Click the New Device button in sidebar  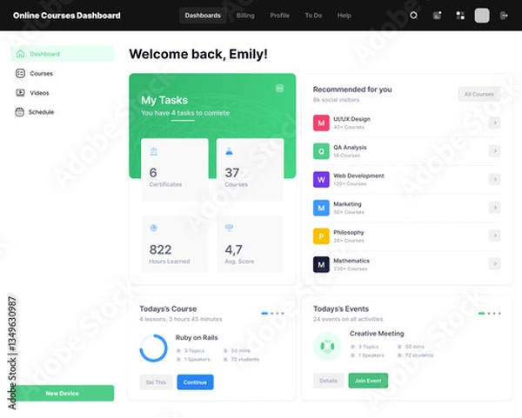click(63, 394)
